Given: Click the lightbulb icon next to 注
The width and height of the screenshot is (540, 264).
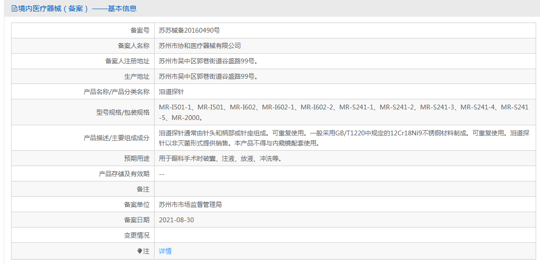Looking at the screenshot, I should (x=140, y=251).
